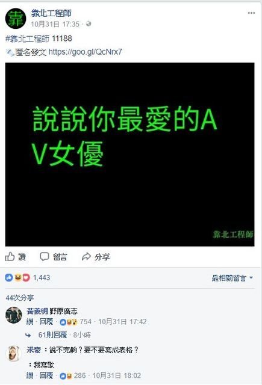The width and height of the screenshot is (262, 385).
Task: Click 回覆 under 黃義明's comment
Action: pos(46,322)
